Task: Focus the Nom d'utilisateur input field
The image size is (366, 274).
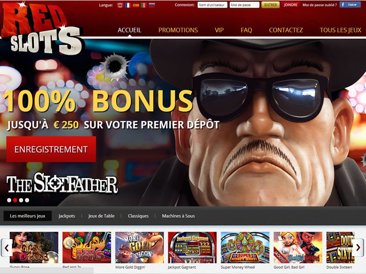Action: pos(212,5)
